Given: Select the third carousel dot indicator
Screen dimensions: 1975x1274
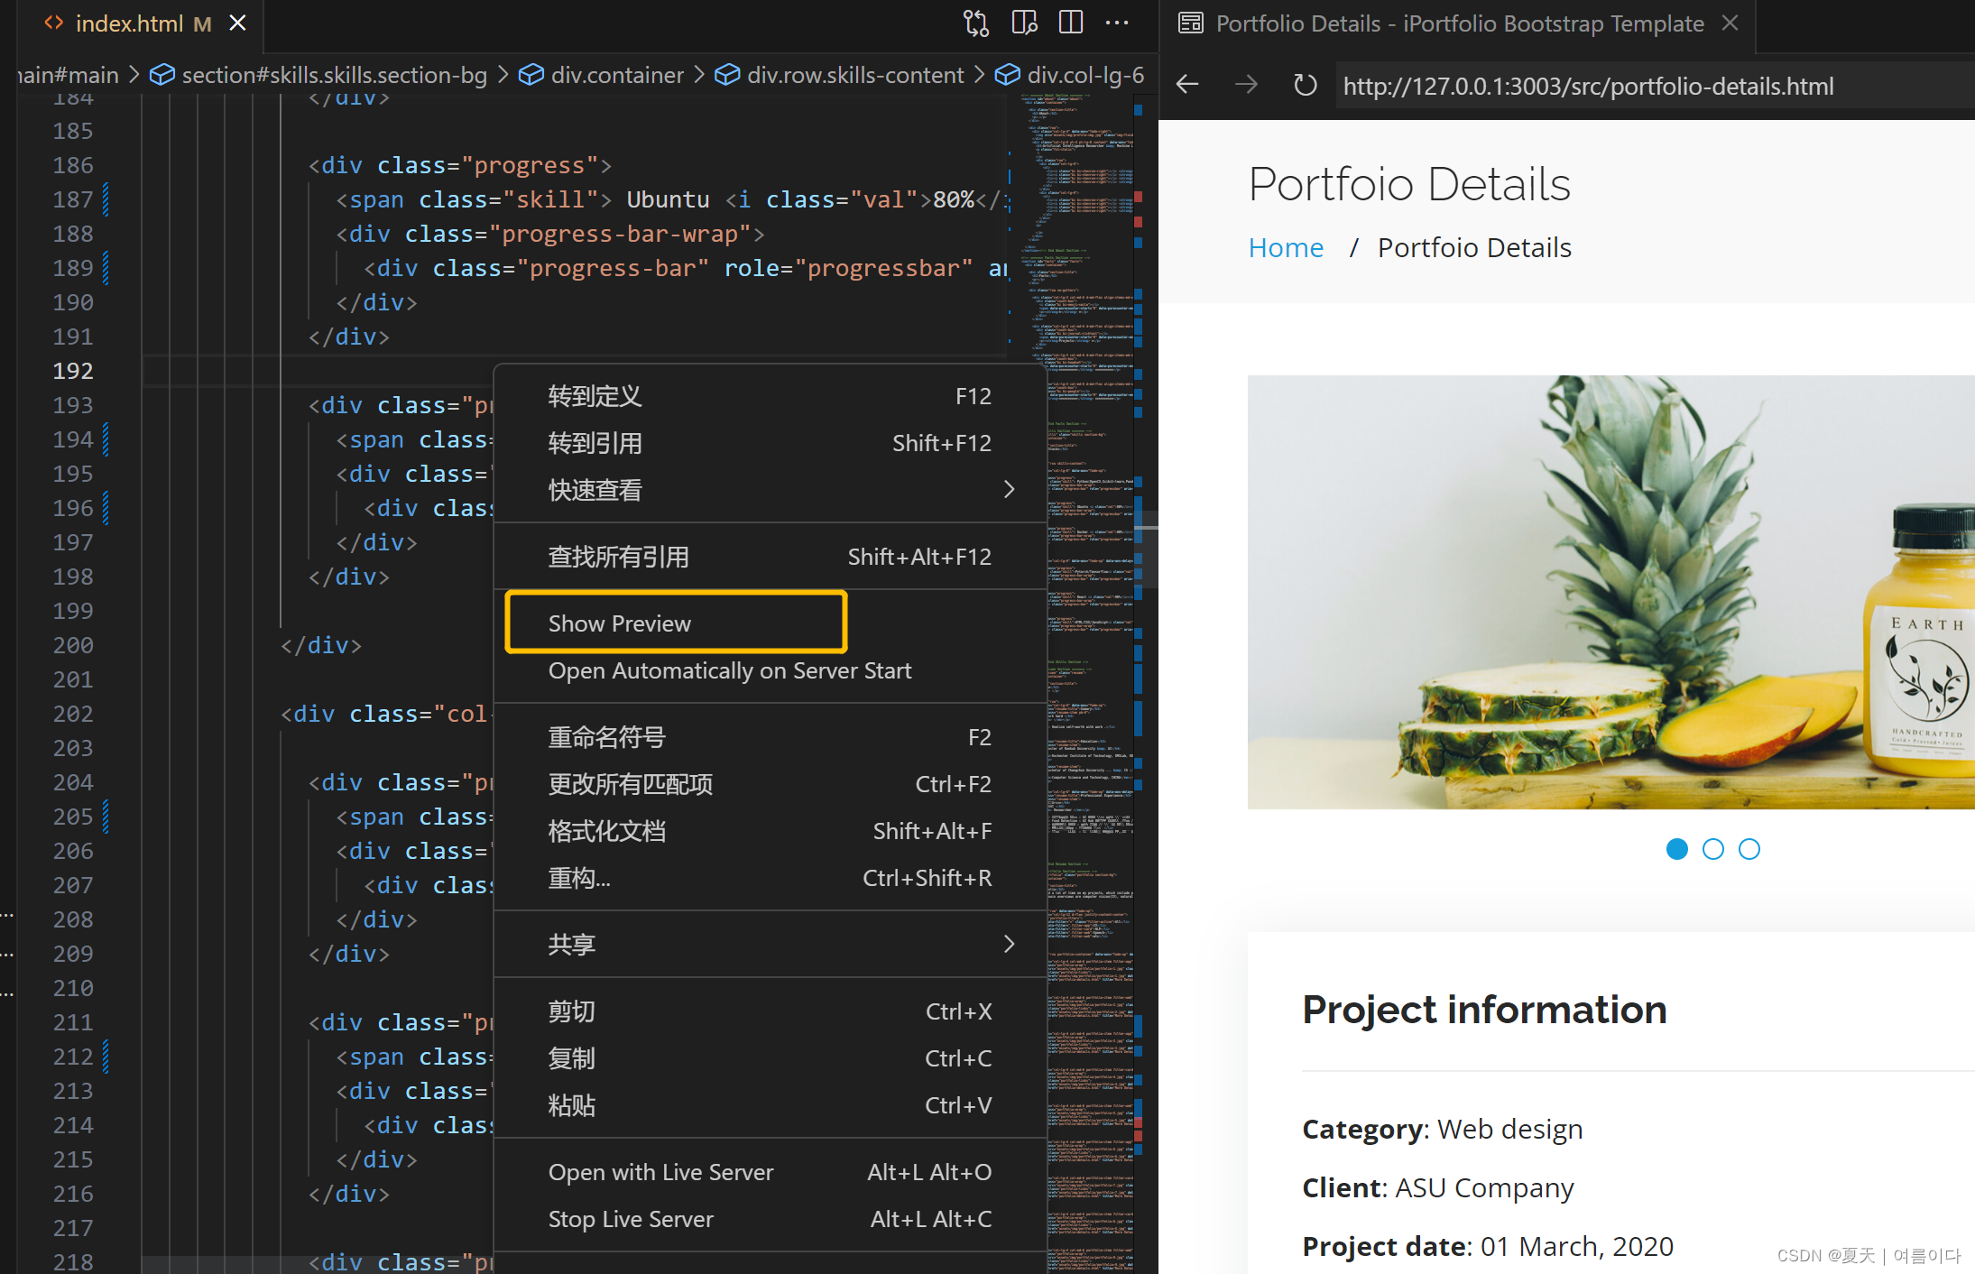Looking at the screenshot, I should point(1749,849).
